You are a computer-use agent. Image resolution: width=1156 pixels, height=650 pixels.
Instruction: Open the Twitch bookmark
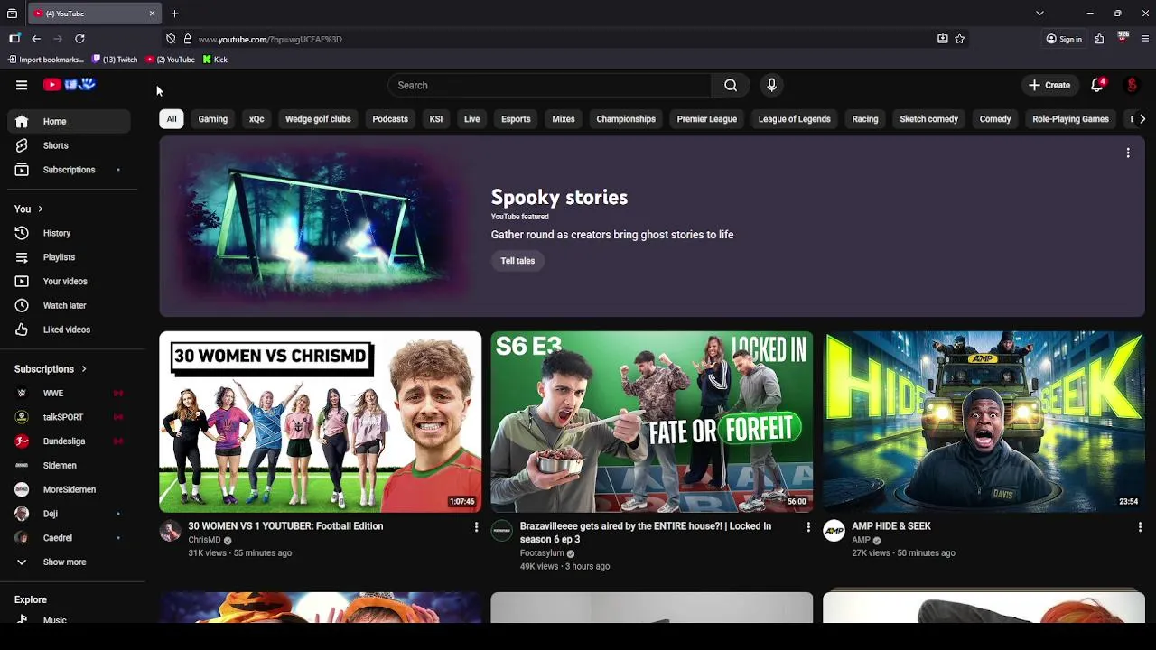[x=115, y=60]
